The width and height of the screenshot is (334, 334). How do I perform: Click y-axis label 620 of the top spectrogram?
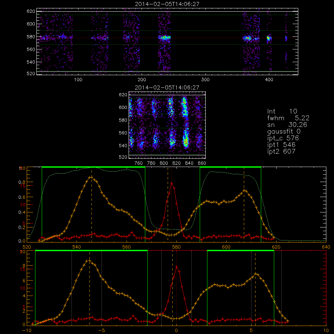[x=31, y=11]
